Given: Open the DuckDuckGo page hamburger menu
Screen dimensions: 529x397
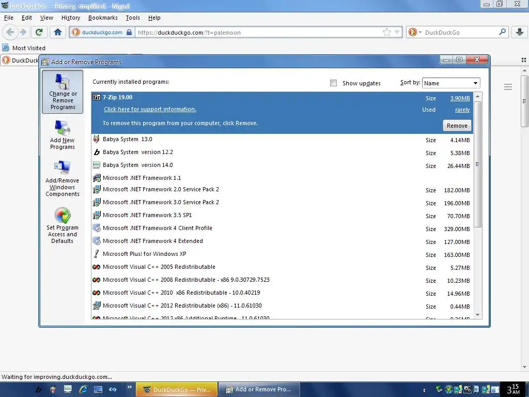Looking at the screenshot, I should coord(508,87).
